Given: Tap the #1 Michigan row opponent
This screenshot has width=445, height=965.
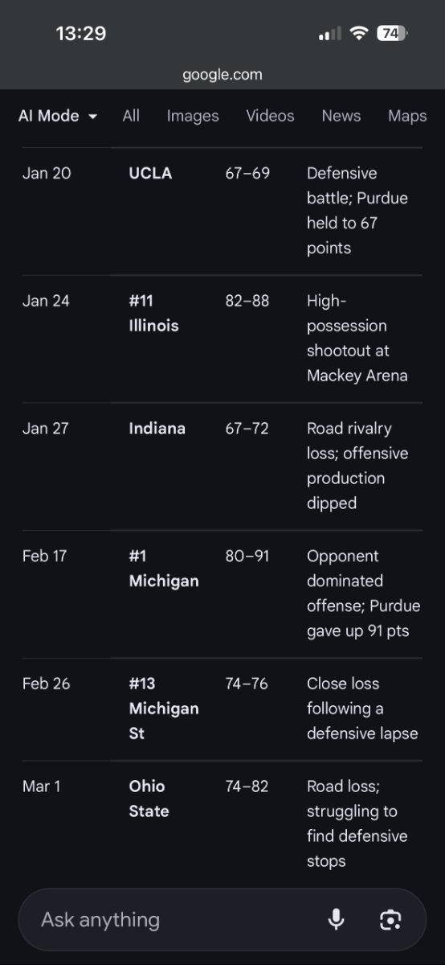Looking at the screenshot, I should click(164, 568).
